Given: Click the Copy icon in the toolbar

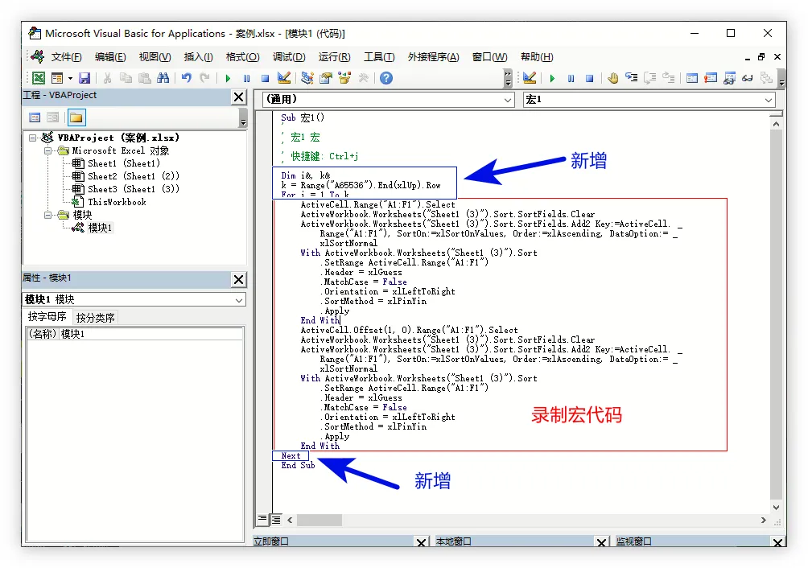Looking at the screenshot, I should [x=126, y=78].
